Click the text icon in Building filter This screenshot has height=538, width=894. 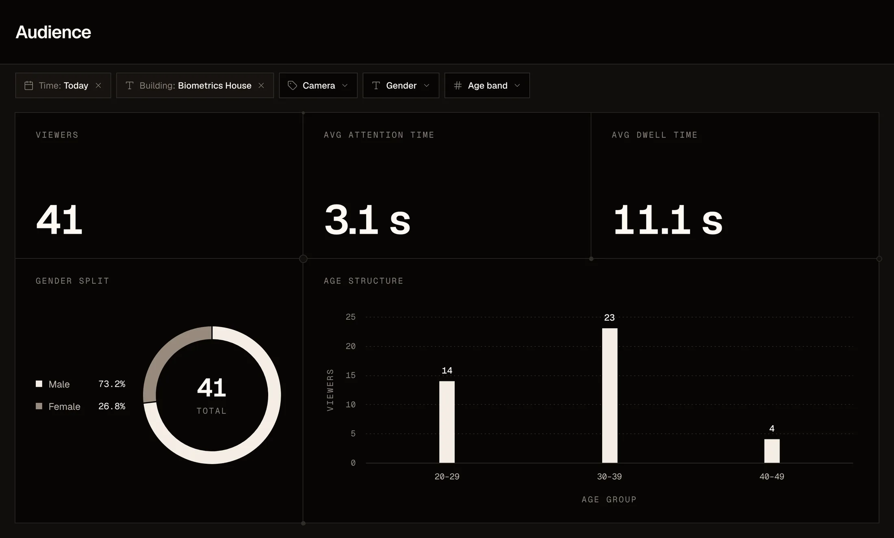[130, 86]
